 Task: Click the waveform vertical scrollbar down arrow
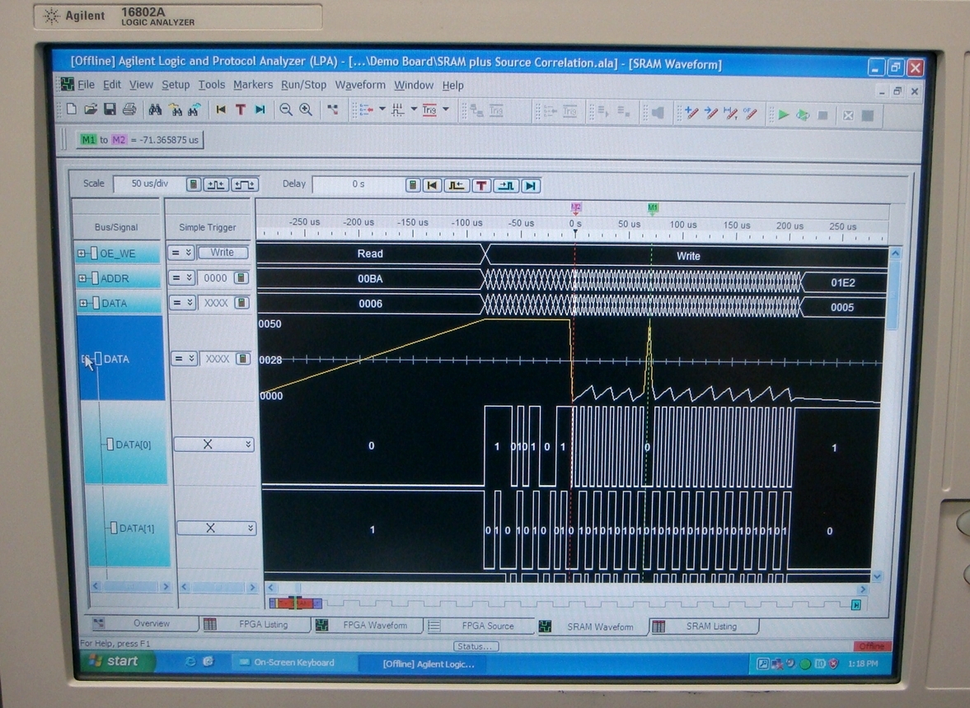click(x=878, y=576)
